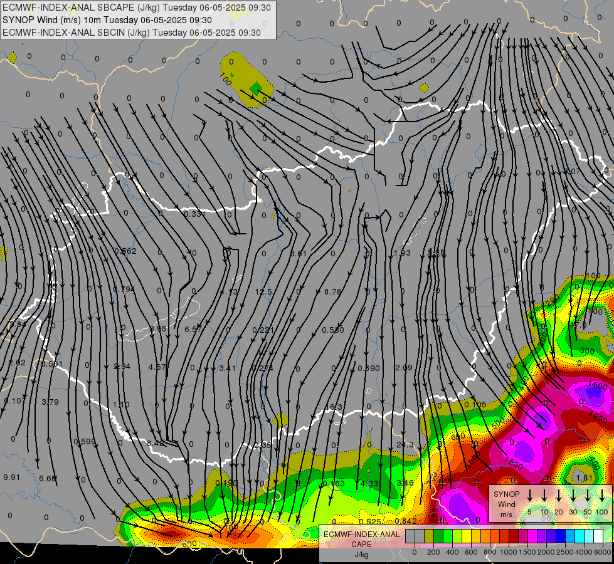Click the '3.79' value on the map

(50, 402)
